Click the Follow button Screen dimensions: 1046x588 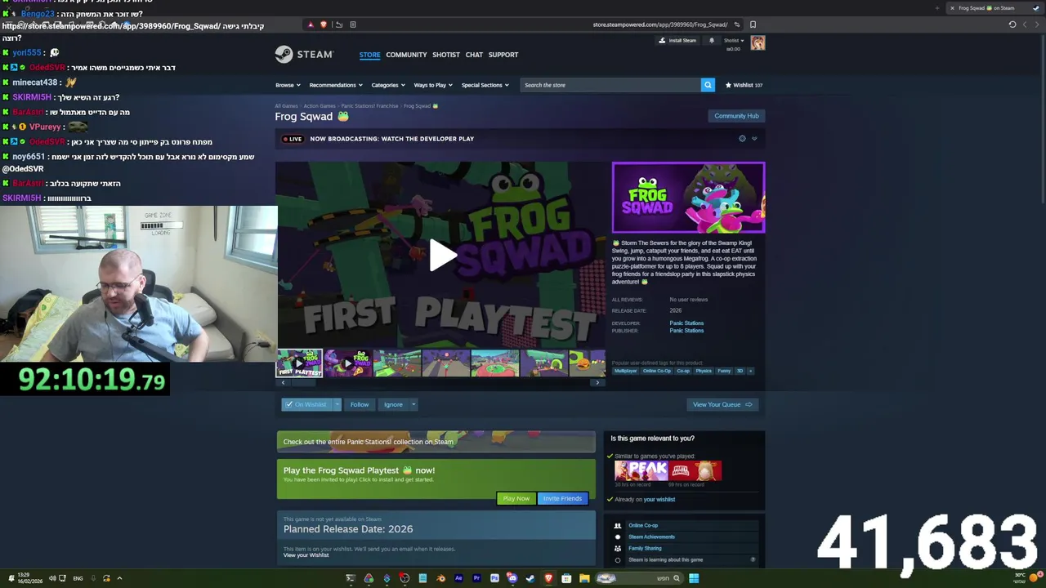(x=360, y=404)
